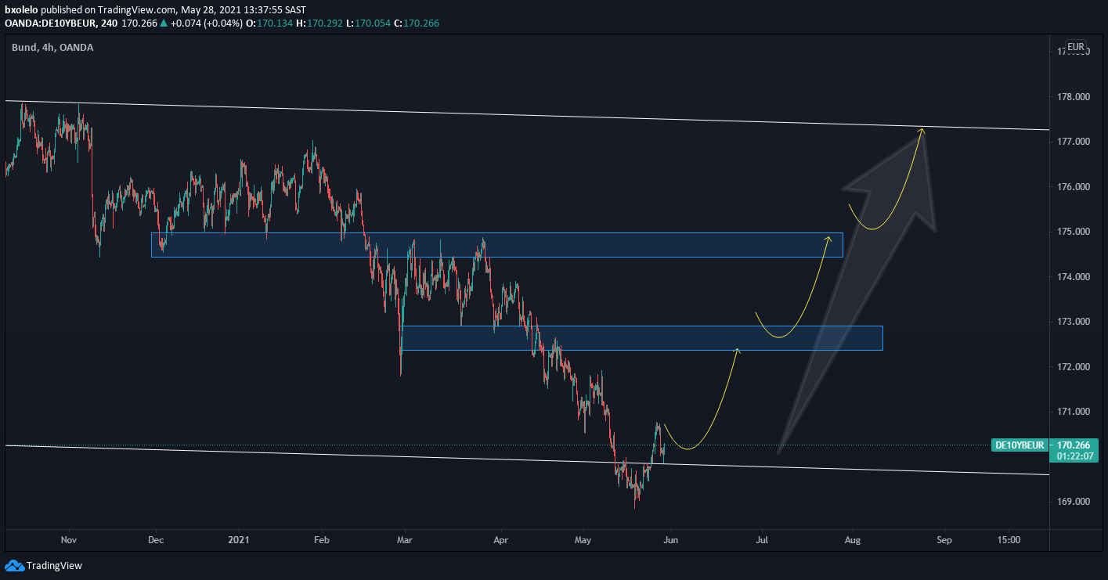Screen dimensions: 1108x580
Task: Click the 15:00 label on time axis
Action: coord(1009,539)
